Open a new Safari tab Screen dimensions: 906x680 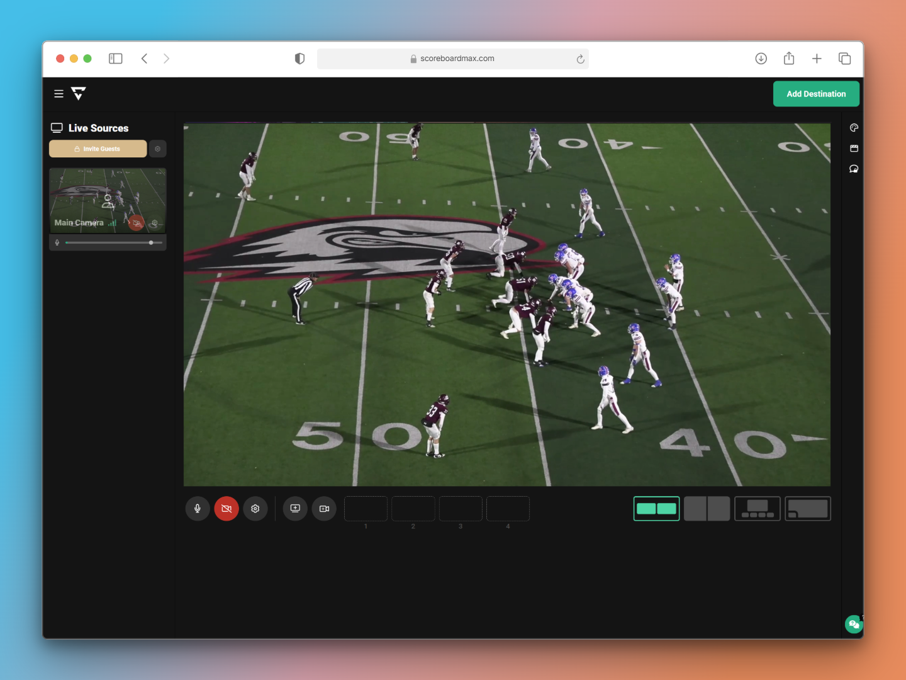817,59
